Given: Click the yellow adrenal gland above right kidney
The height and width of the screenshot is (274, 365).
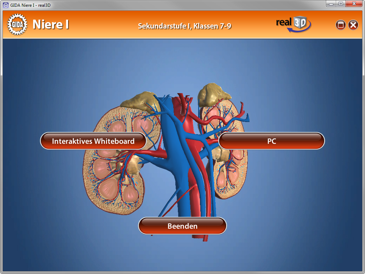Looking at the screenshot, I should tap(212, 93).
